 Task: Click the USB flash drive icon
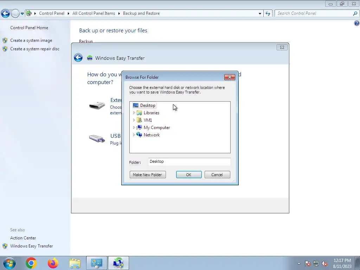point(97,138)
